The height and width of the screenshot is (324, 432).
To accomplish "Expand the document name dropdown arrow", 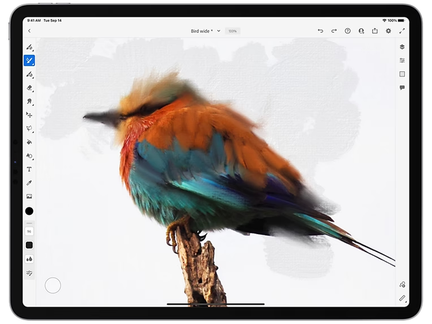I will [219, 31].
